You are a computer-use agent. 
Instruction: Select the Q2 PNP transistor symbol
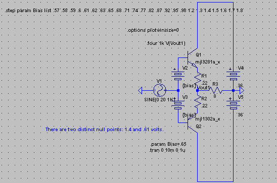click(x=192, y=123)
